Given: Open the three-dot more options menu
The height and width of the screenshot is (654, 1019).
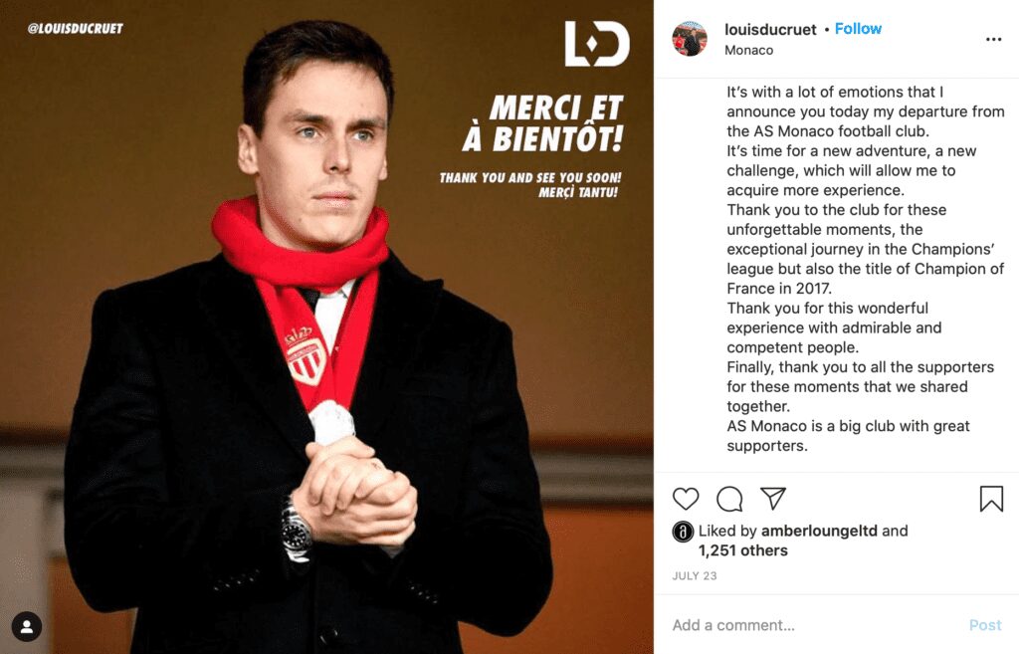Looking at the screenshot, I should [993, 40].
